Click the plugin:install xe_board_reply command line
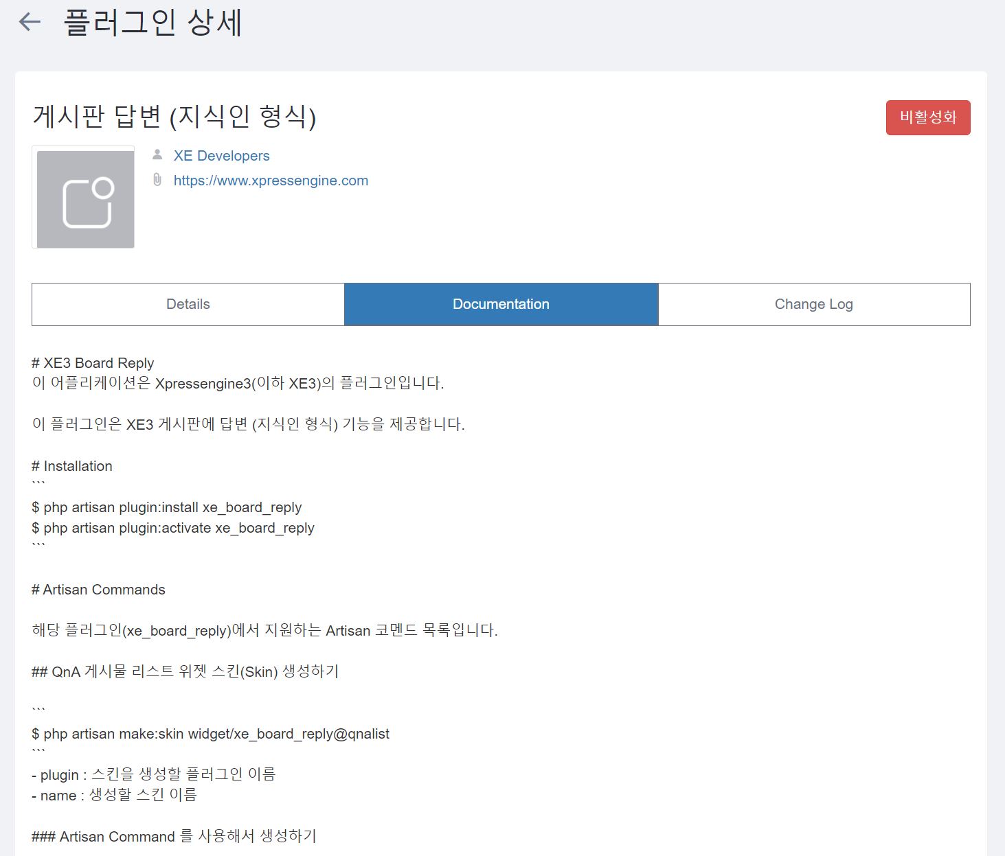Image resolution: width=1005 pixels, height=856 pixels. tap(167, 507)
